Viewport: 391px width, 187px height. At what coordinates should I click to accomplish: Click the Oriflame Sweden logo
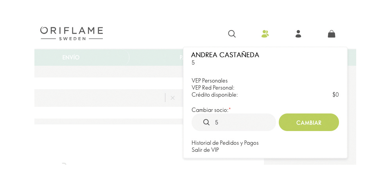72,33
